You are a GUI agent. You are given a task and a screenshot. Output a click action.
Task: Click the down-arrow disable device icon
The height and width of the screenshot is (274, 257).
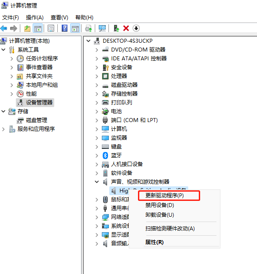(x=136, y=28)
